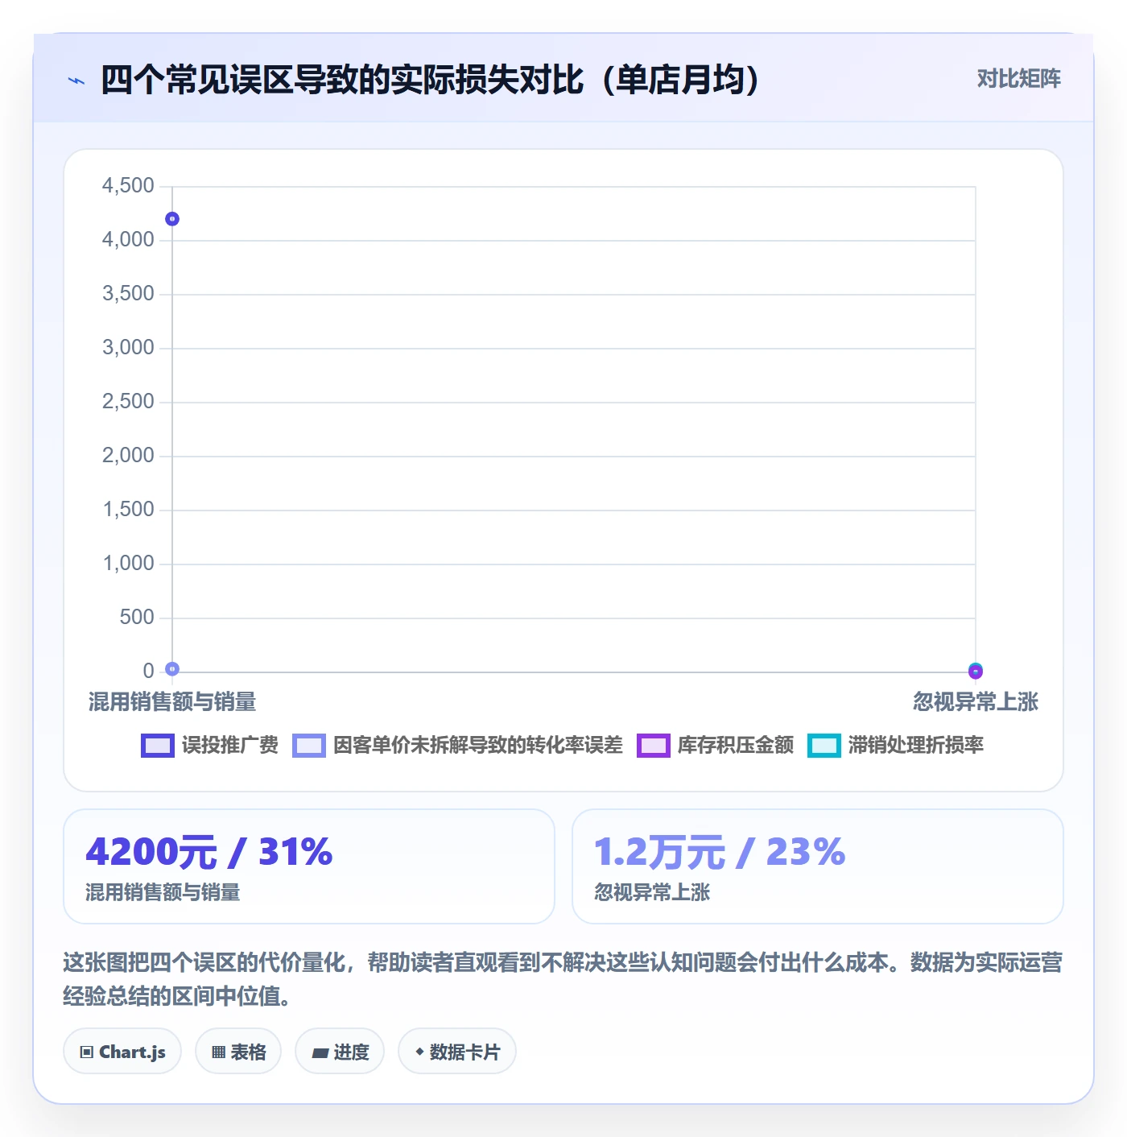Hide the 库存积压金额 dataset via its legend label
1127x1137 pixels.
735,746
